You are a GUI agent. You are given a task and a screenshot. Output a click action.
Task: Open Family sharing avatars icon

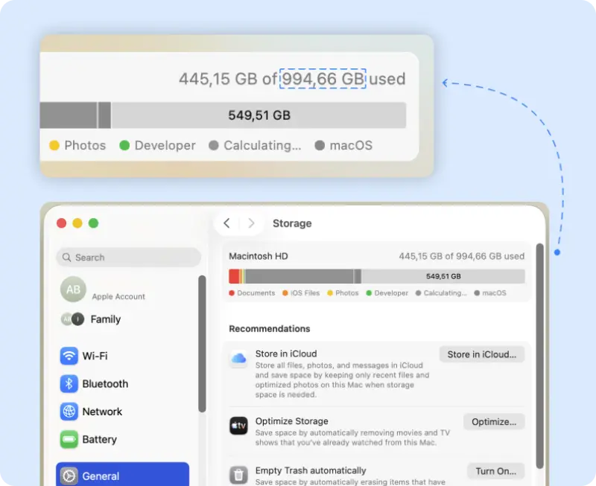coord(72,319)
